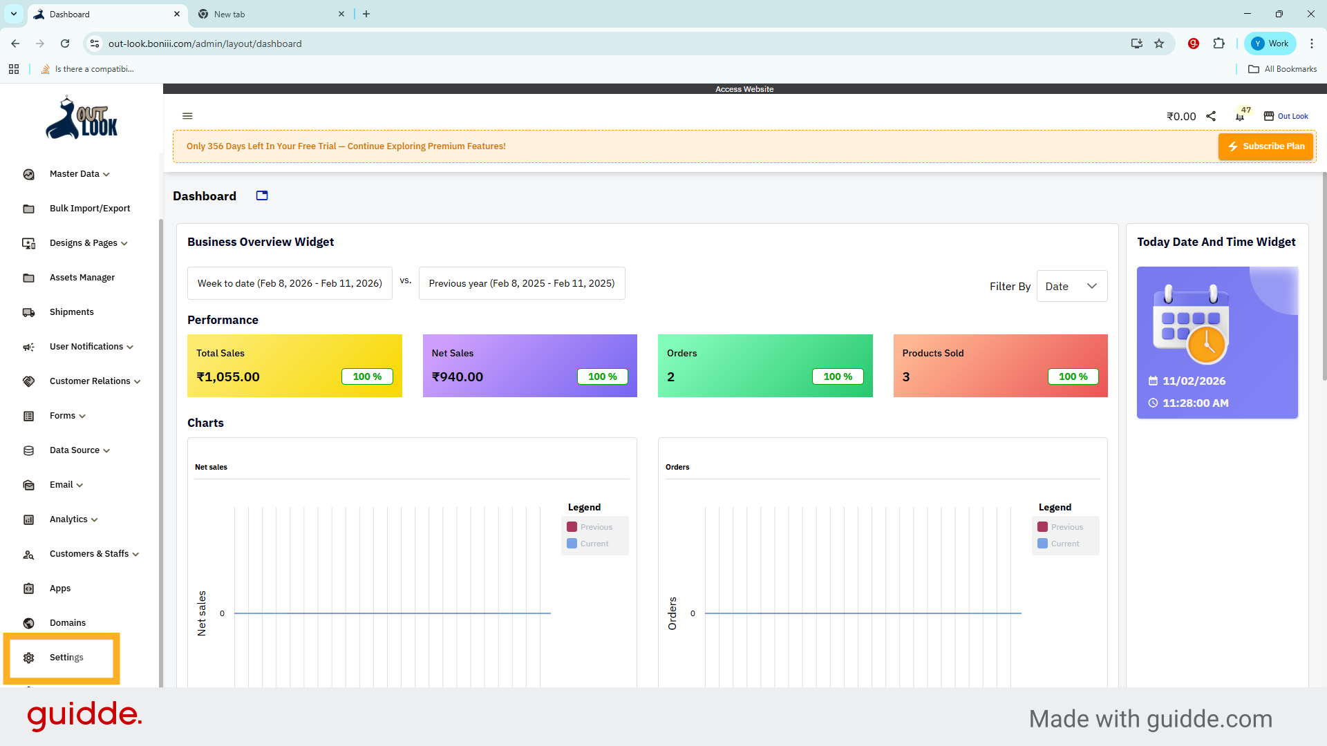
Task: Open Chrome three-dot menu
Action: coord(1311,44)
